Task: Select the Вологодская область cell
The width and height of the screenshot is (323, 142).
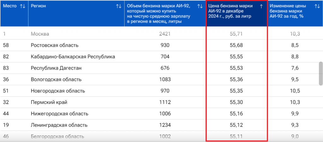Action: point(56,79)
